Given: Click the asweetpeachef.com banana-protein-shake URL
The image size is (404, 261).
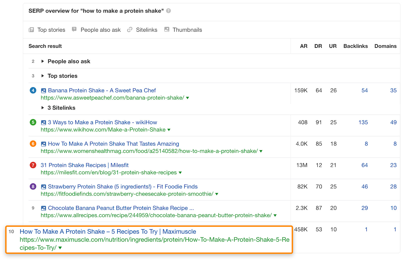Looking at the screenshot, I should 112,98.
